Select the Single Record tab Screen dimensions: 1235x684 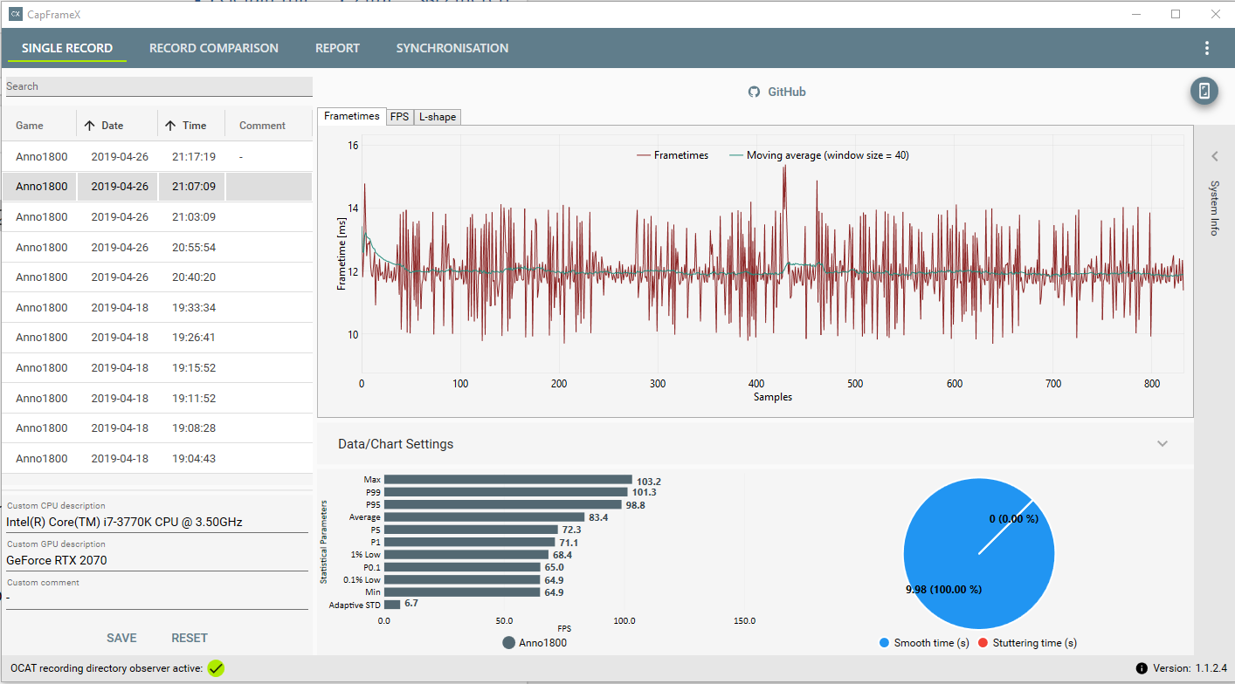[67, 48]
